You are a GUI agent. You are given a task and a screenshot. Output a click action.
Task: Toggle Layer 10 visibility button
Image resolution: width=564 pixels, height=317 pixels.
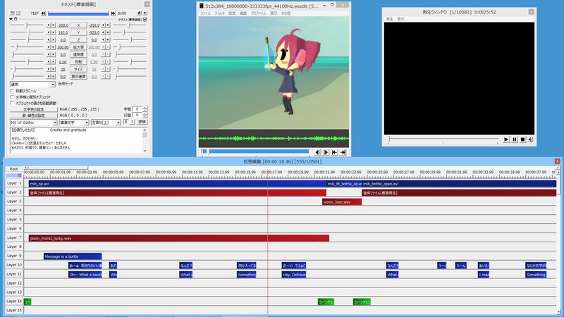point(14,265)
